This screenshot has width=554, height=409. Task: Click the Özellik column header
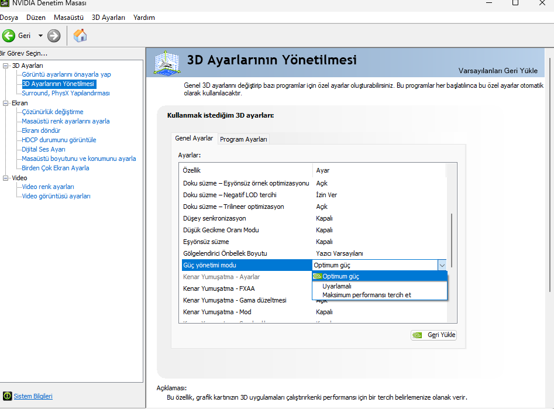point(246,170)
